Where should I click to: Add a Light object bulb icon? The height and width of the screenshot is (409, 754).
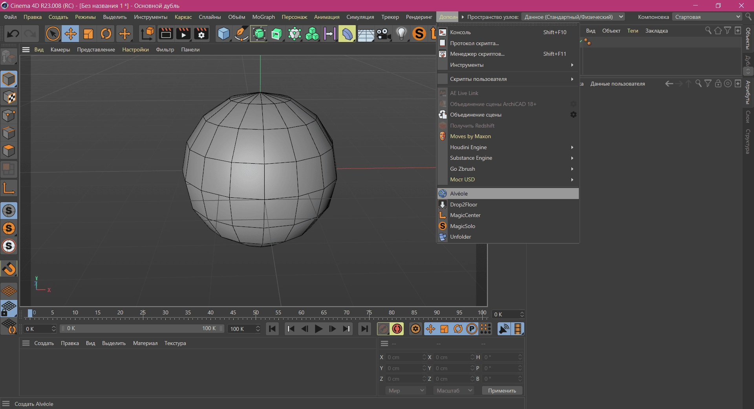[x=401, y=34]
